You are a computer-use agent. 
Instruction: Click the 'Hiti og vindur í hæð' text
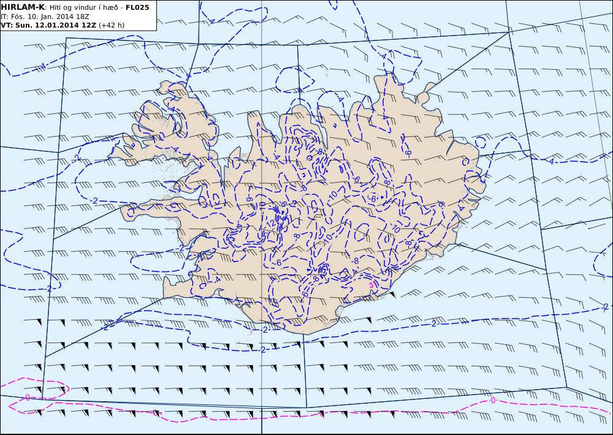pos(83,8)
